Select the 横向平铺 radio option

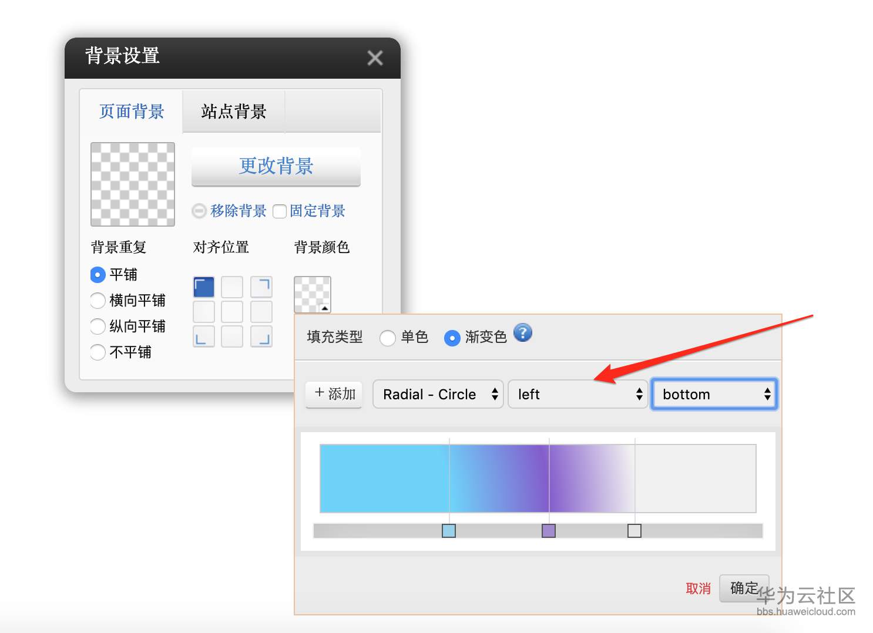click(98, 301)
